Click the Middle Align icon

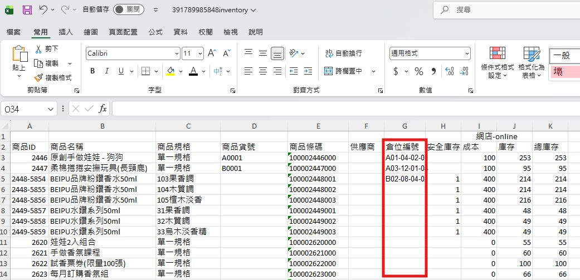[x=262, y=53]
